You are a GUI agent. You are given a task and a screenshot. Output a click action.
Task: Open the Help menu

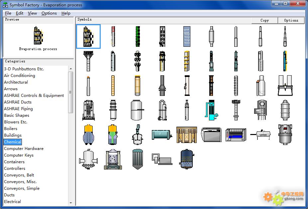[x=66, y=13]
